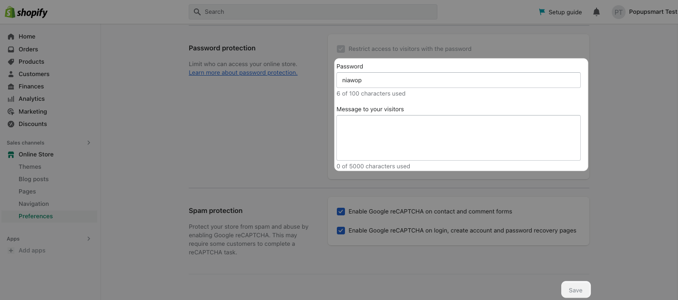Open the Home section
Screen dimensions: 678x300
27,36
